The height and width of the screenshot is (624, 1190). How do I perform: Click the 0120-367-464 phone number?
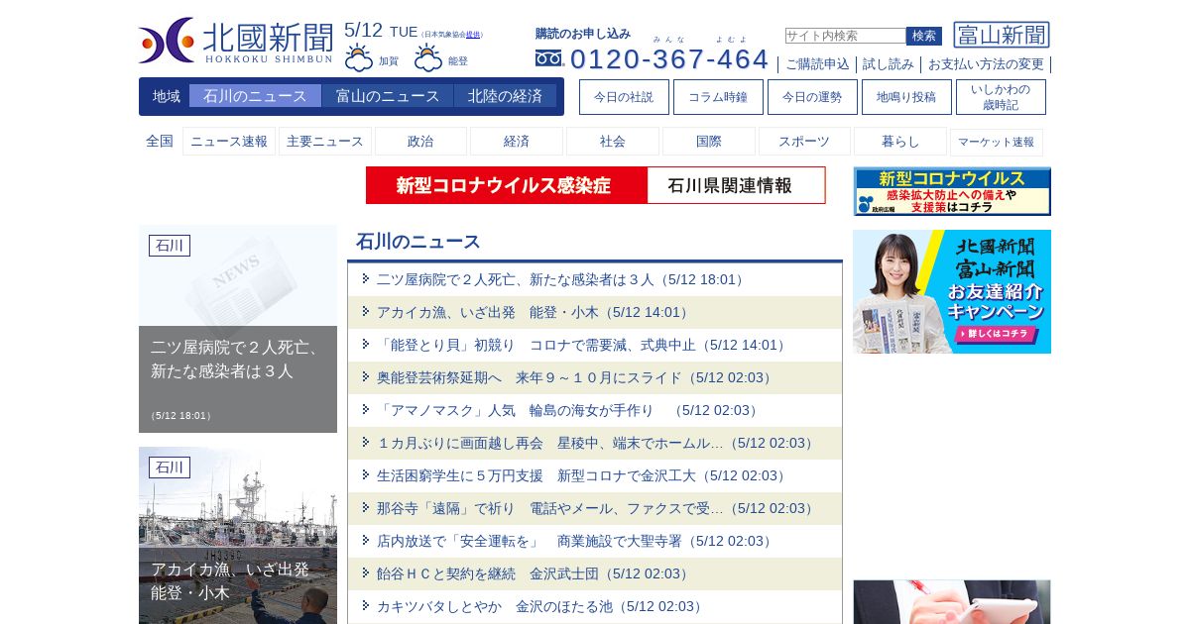(669, 59)
